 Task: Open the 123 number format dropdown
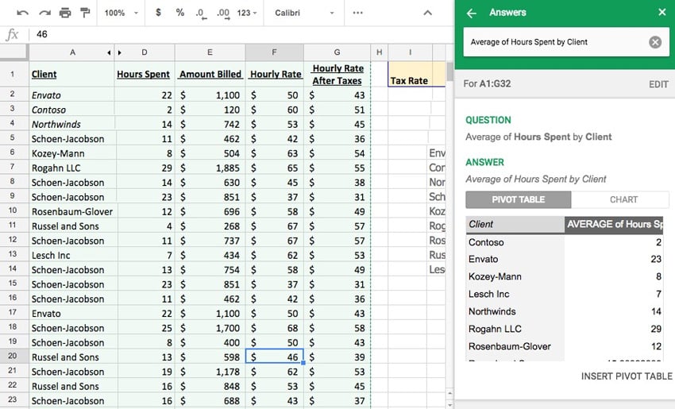249,14
